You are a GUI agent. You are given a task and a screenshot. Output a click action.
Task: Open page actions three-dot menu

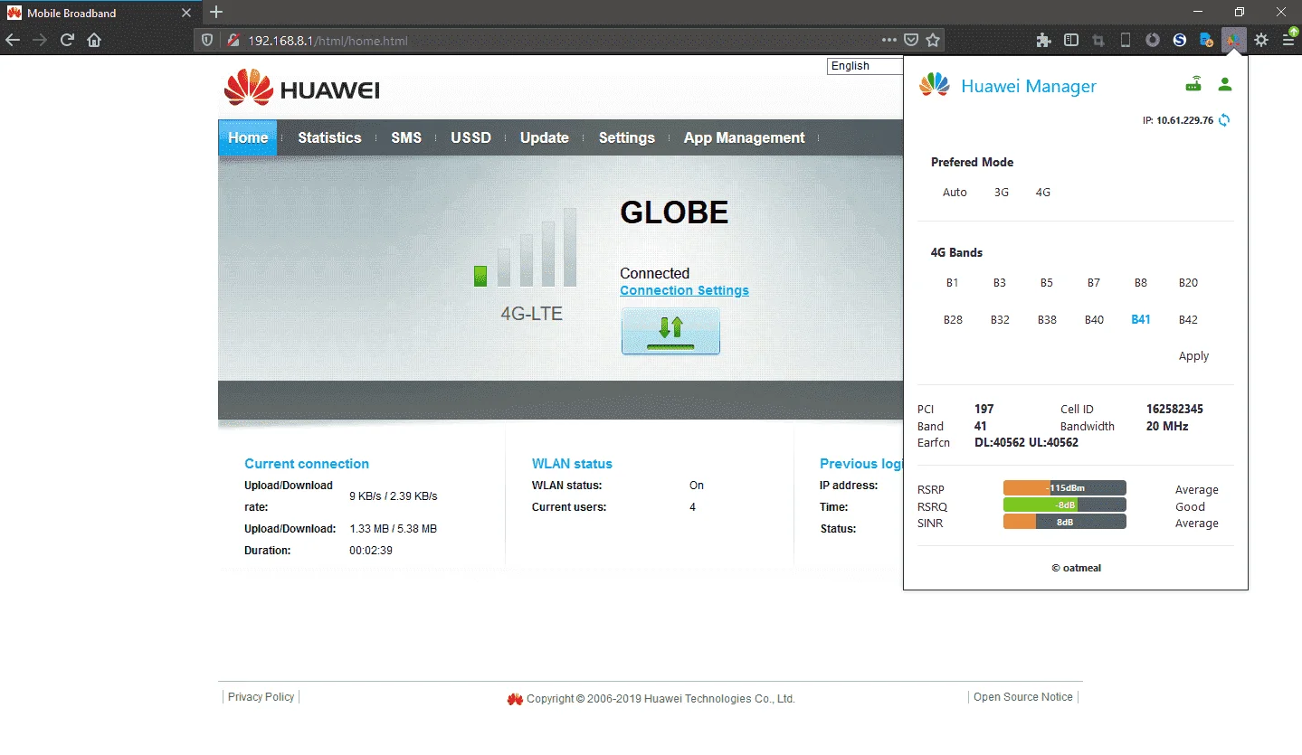pyautogui.click(x=890, y=40)
